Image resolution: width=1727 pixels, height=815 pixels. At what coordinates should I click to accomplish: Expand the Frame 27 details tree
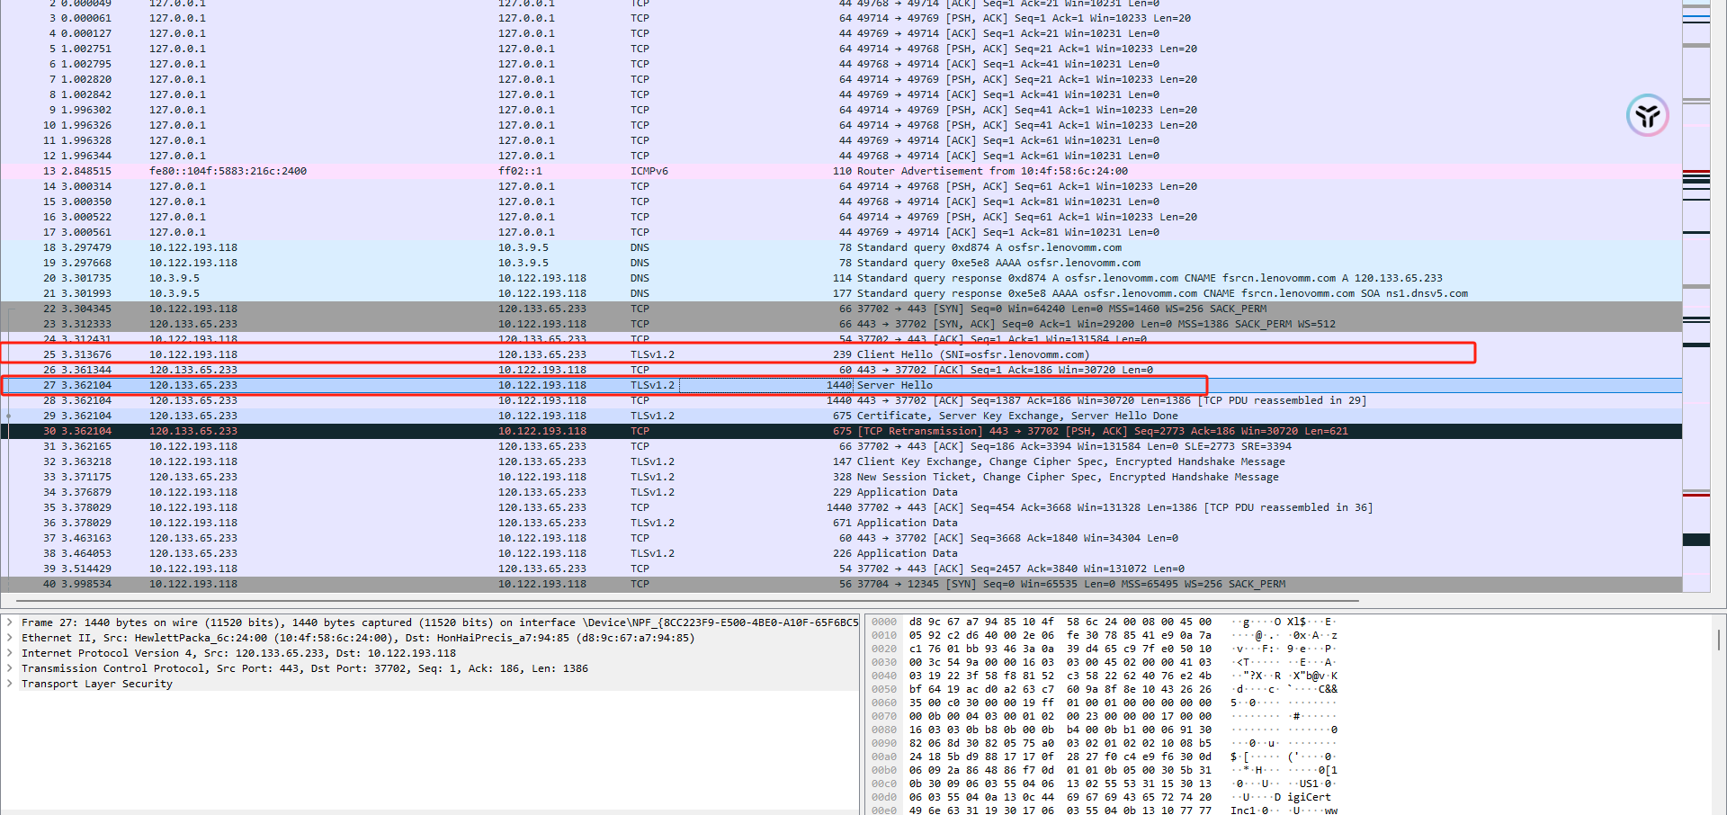coord(10,622)
